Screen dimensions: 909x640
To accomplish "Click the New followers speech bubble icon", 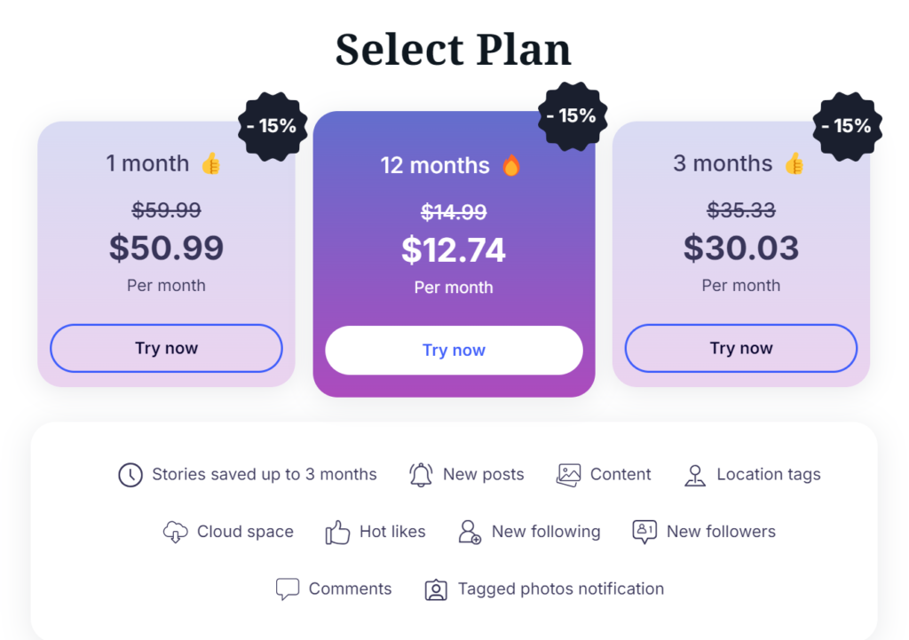I will [x=644, y=532].
